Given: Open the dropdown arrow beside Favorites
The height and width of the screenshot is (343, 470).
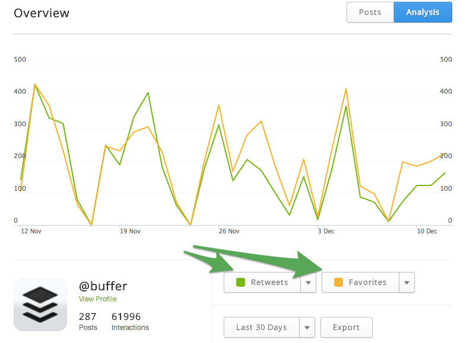Looking at the screenshot, I should 407,283.
